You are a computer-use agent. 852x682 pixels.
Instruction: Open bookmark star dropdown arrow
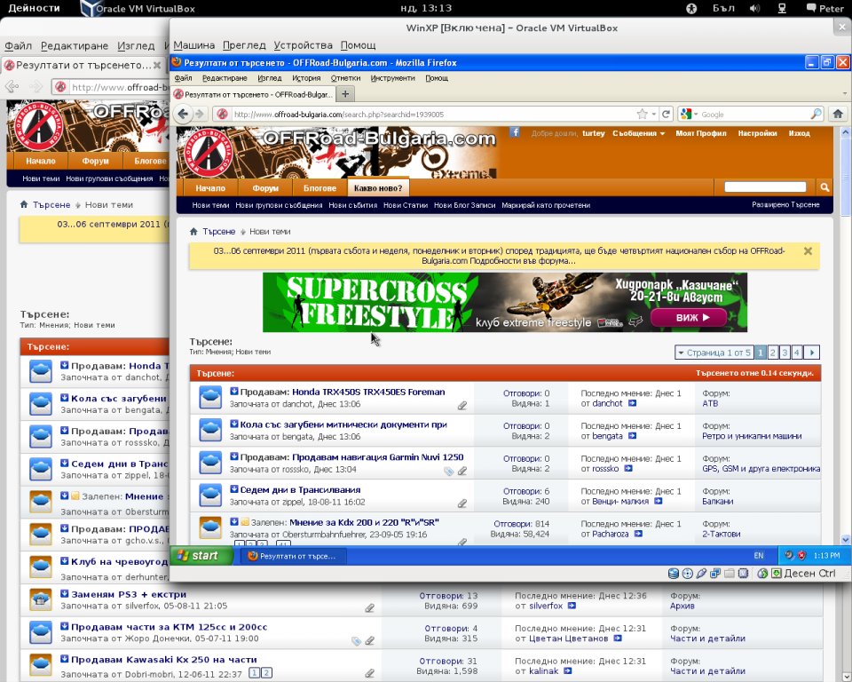(x=654, y=115)
